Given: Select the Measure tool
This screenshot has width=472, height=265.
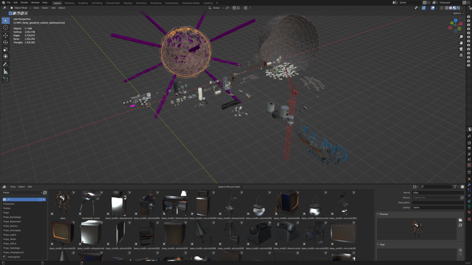Looking at the screenshot, I should pyautogui.click(x=6, y=71).
